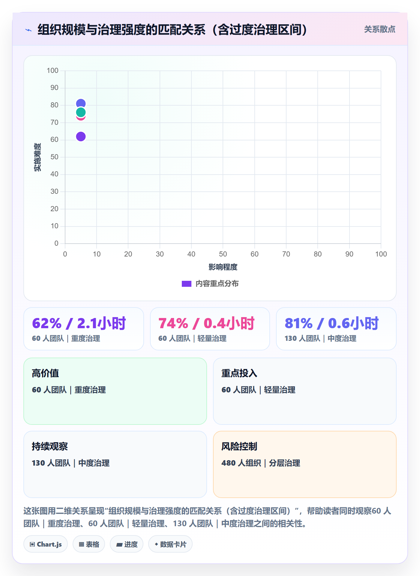Click the 重点投入 quadrant card

click(305, 391)
